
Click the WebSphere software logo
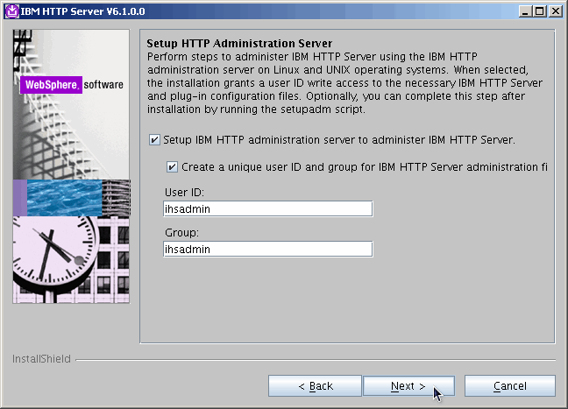tap(72, 85)
